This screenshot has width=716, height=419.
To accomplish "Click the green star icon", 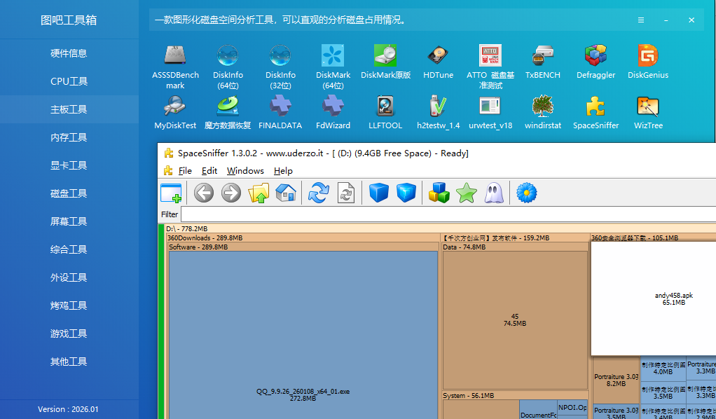I will tap(466, 193).
